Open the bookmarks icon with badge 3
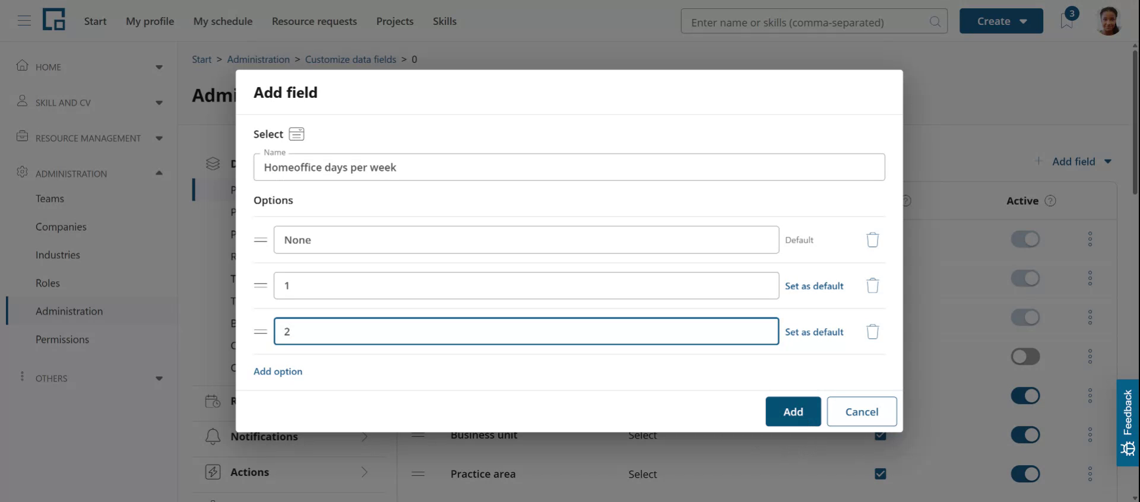 1068,20
